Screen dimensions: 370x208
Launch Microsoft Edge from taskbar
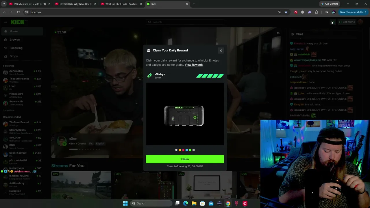(186, 203)
